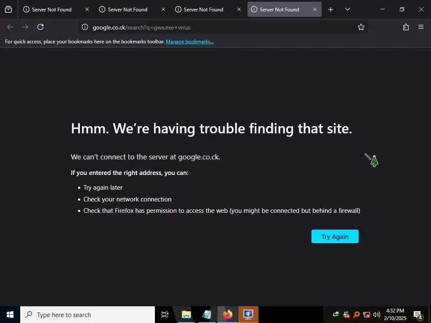Screen dimensions: 431x323
Task: Open a new tab with plus button
Action: click(x=331, y=10)
